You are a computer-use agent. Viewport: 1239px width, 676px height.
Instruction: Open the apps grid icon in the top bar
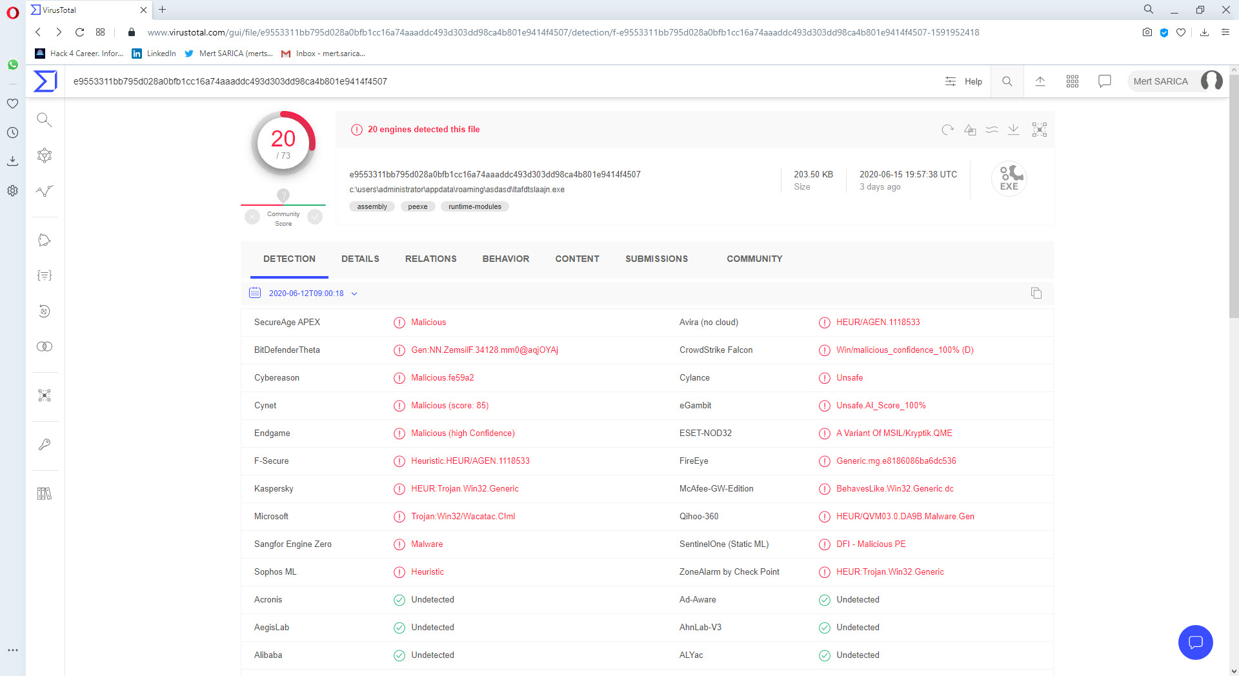tap(1073, 81)
